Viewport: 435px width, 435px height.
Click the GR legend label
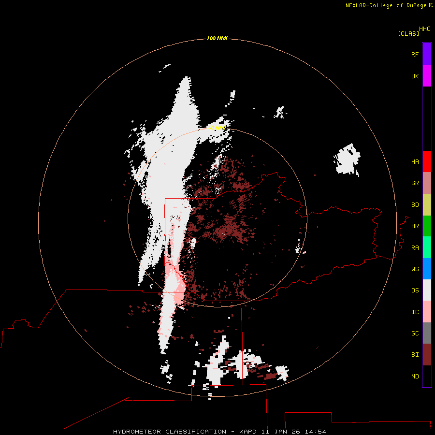pos(415,183)
